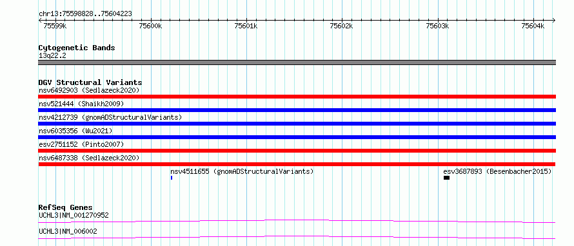Click the small blue nsv4511655 variant marker
Viewport: 574px width, 246px height.
[172, 178]
